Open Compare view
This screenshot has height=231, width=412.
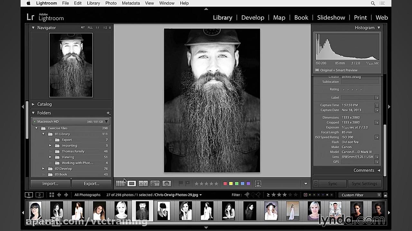pyautogui.click(x=143, y=183)
